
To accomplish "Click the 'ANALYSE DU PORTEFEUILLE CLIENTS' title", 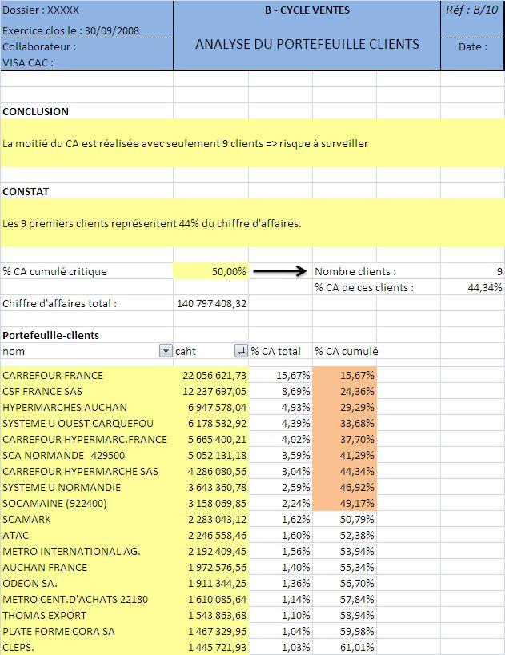I will click(307, 44).
